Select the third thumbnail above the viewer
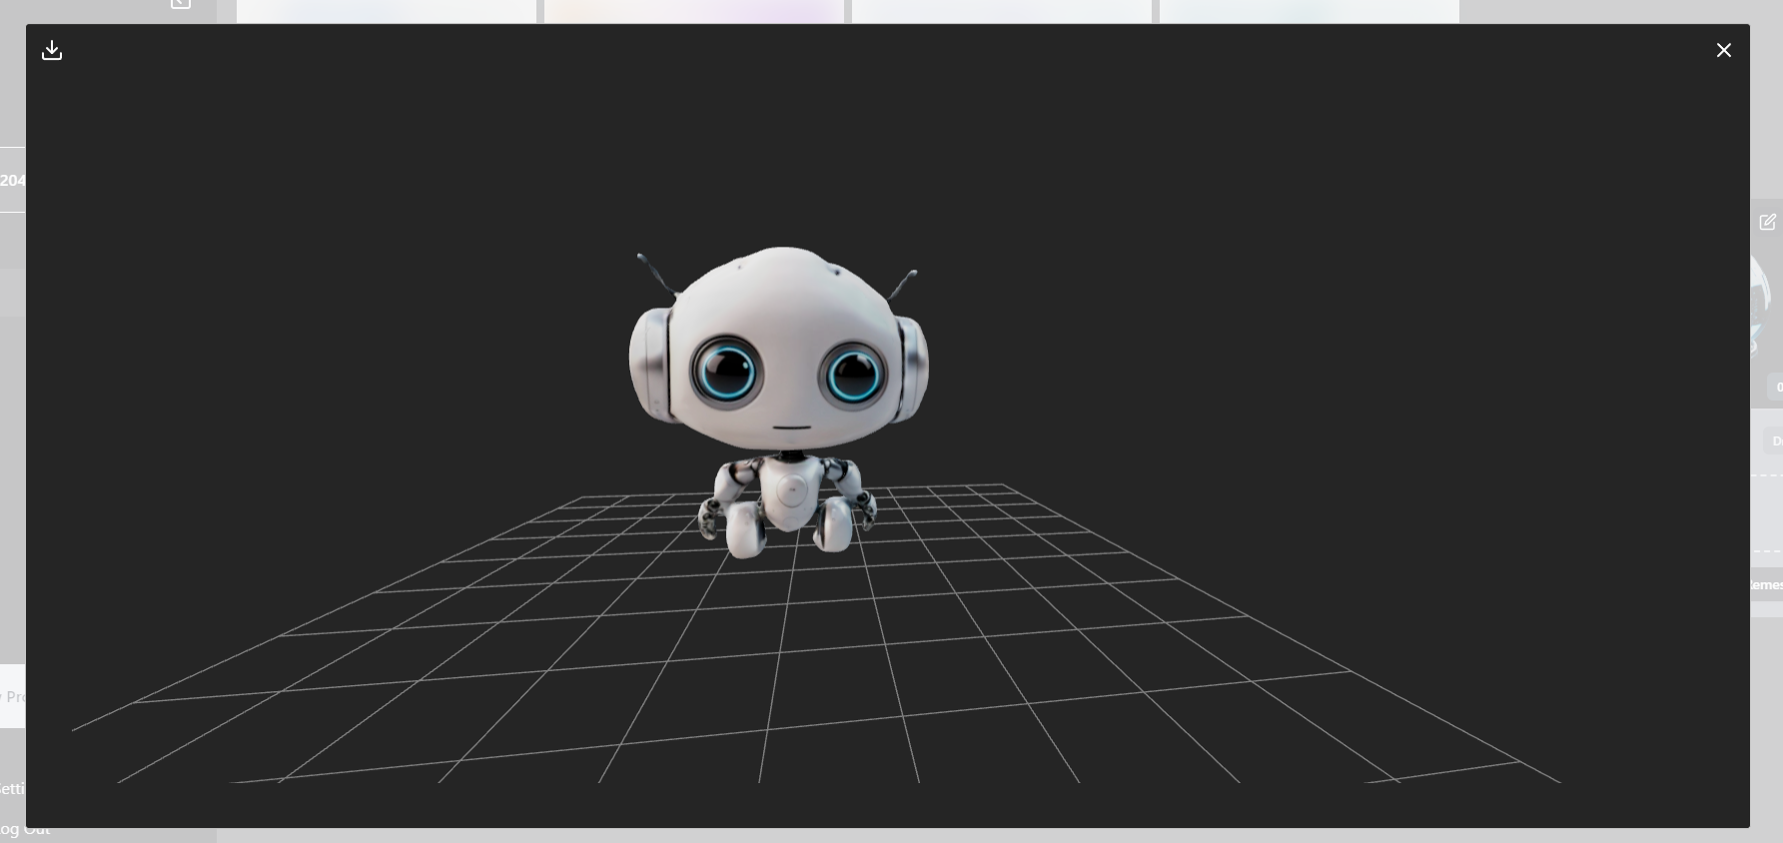 coord(1002,11)
